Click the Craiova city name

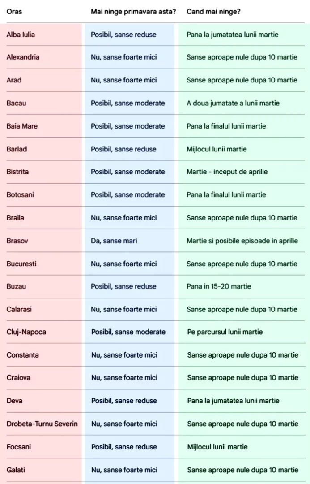(x=19, y=378)
